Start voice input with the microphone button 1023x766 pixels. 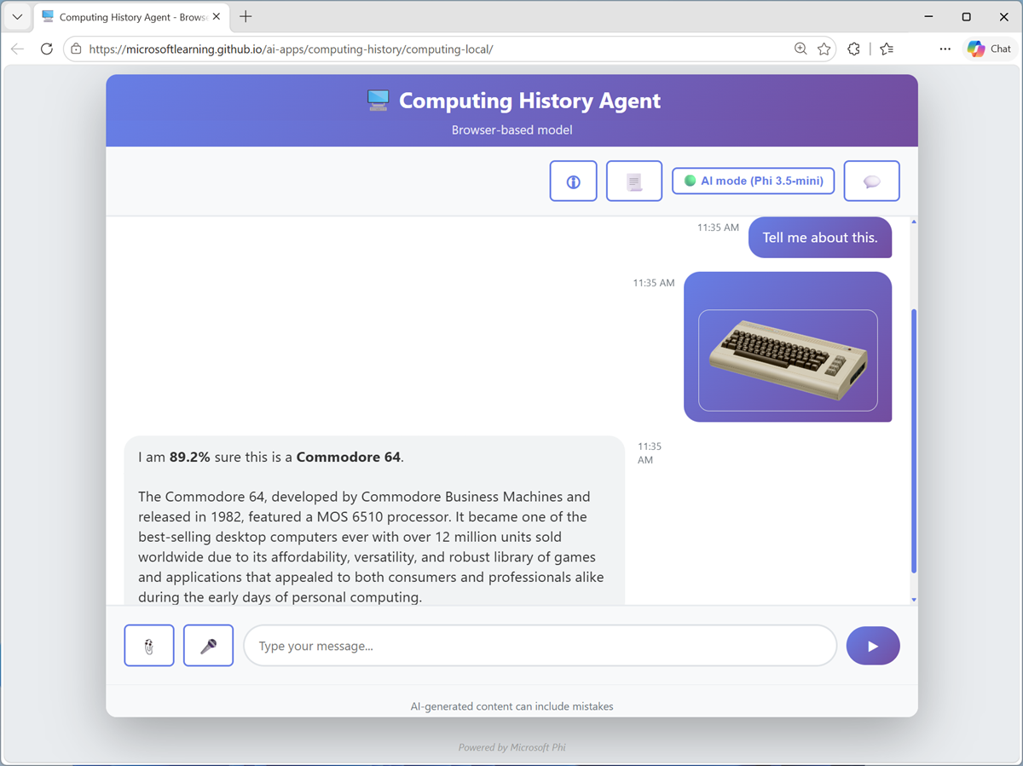pyautogui.click(x=208, y=646)
